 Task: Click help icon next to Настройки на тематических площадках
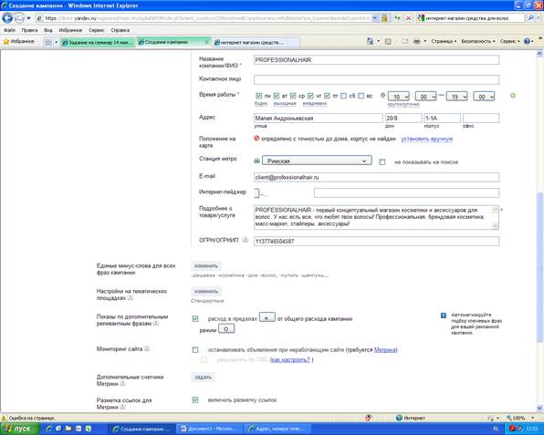(131, 297)
